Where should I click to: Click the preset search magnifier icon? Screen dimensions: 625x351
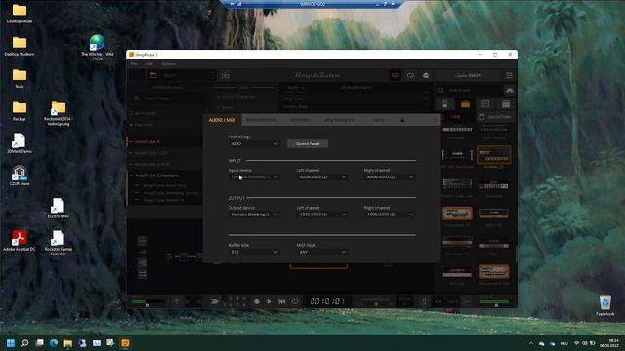pyautogui.click(x=137, y=97)
